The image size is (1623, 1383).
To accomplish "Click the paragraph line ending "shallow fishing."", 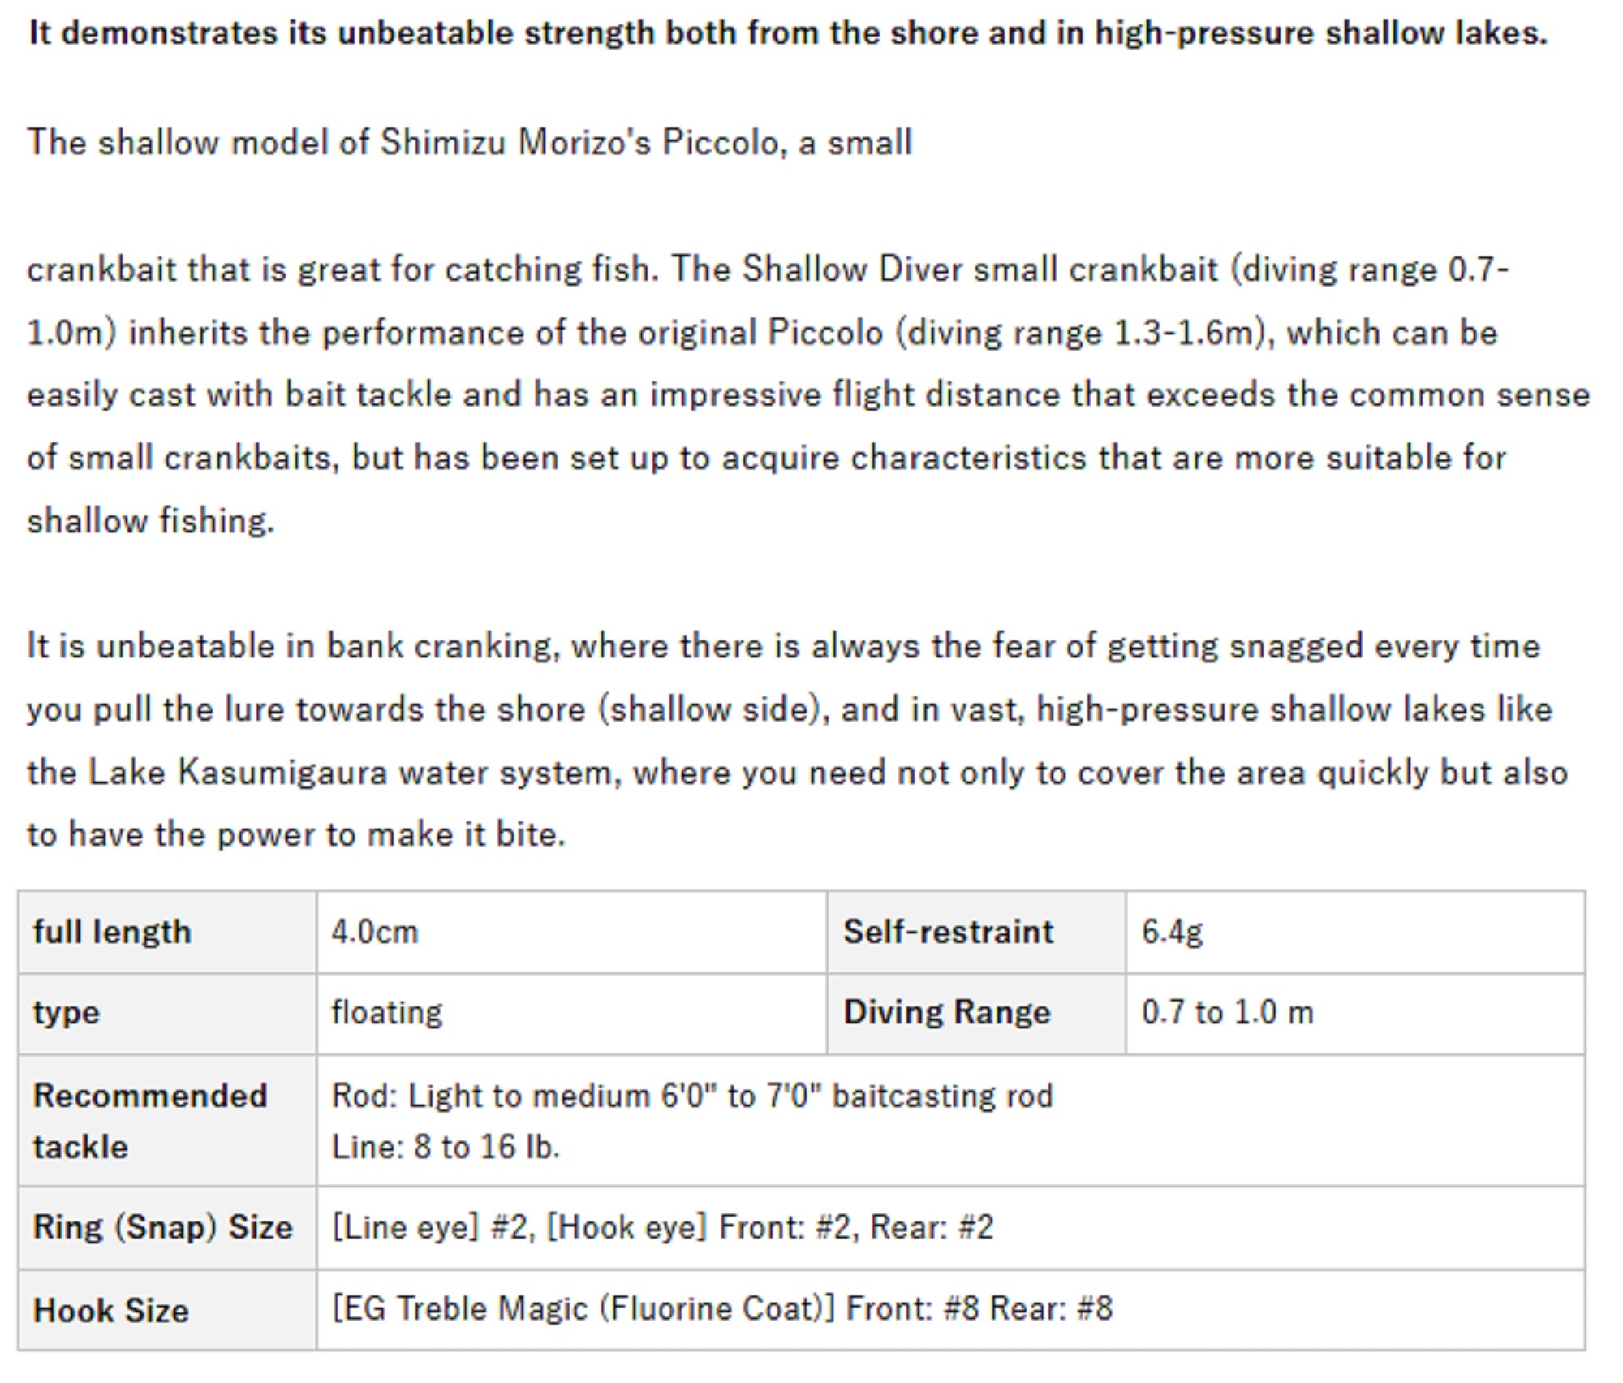I will point(151,520).
